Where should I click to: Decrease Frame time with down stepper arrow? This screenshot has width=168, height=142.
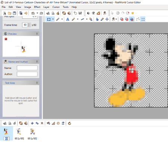[x=29, y=26]
